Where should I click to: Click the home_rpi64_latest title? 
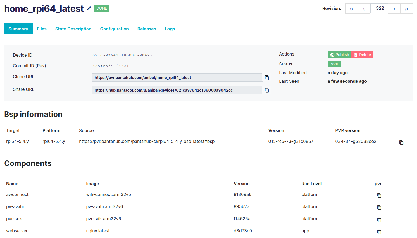[44, 9]
